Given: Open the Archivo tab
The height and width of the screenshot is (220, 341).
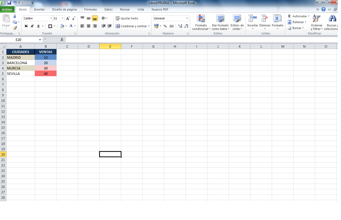Looking at the screenshot, I should click(7, 9).
